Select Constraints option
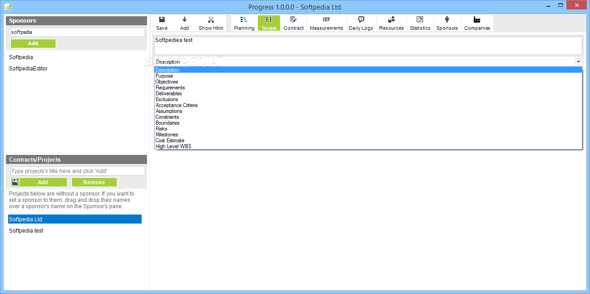 (368, 117)
